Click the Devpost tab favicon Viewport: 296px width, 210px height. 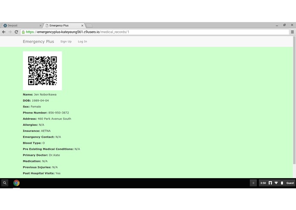tap(5, 26)
